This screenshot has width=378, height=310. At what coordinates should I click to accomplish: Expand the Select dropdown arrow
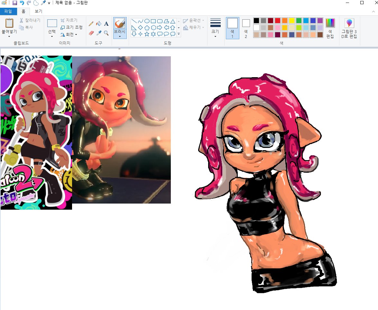click(52, 36)
